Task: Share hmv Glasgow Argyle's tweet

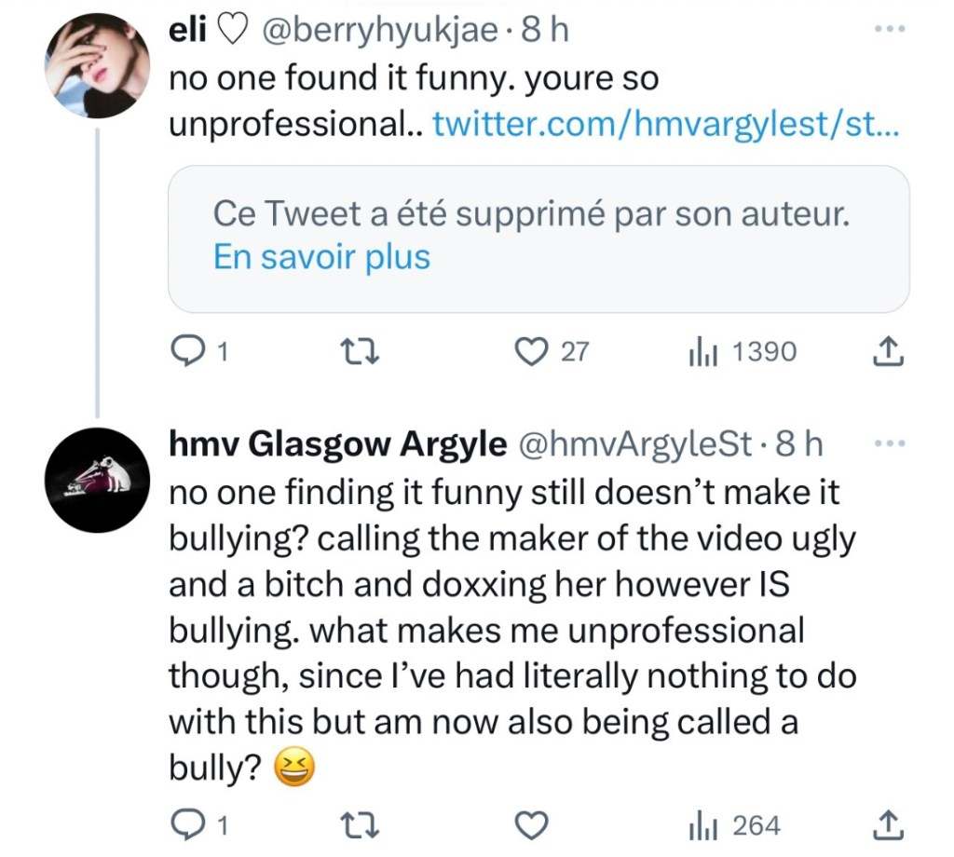Action: (x=889, y=824)
